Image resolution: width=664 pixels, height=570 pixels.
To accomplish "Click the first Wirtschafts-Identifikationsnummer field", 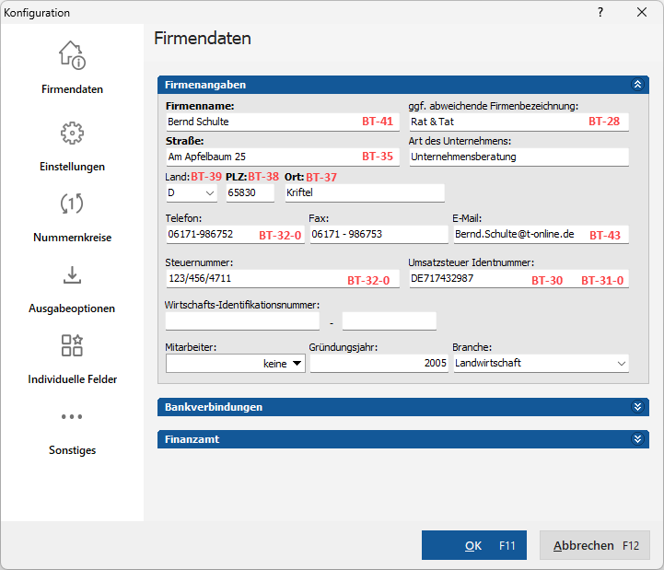I will (242, 321).
